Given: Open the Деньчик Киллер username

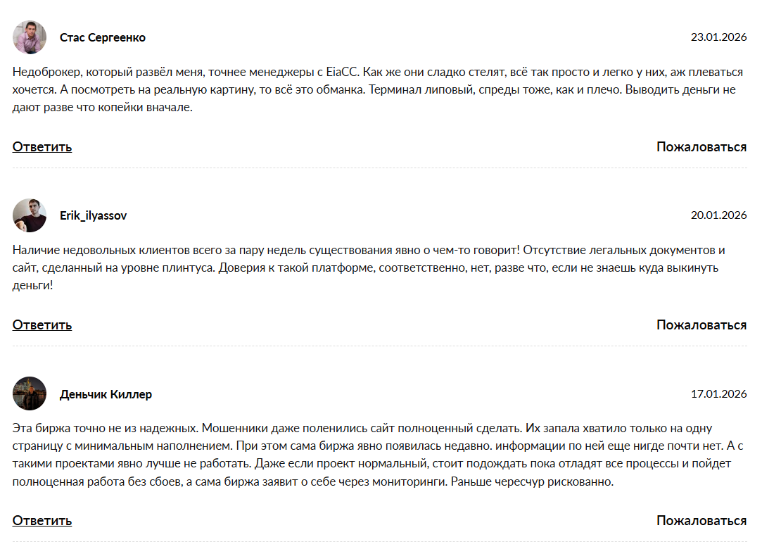Looking at the screenshot, I should pyautogui.click(x=106, y=394).
